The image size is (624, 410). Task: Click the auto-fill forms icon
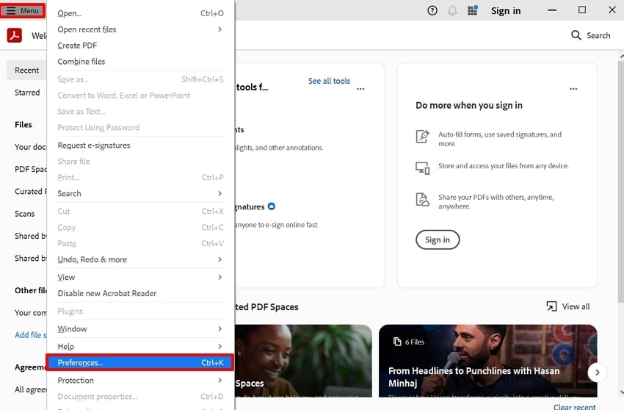click(x=422, y=136)
